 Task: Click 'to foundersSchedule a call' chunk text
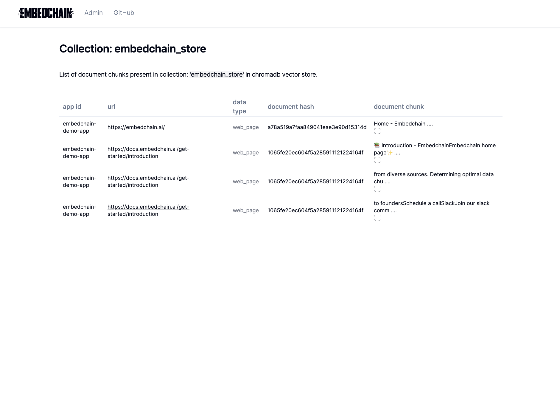(x=432, y=207)
